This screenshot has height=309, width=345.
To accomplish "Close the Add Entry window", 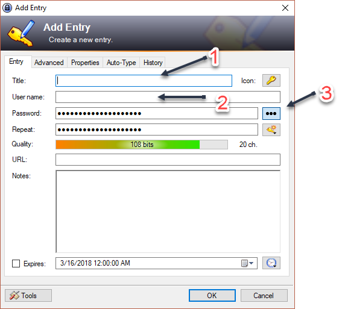I will pos(285,8).
